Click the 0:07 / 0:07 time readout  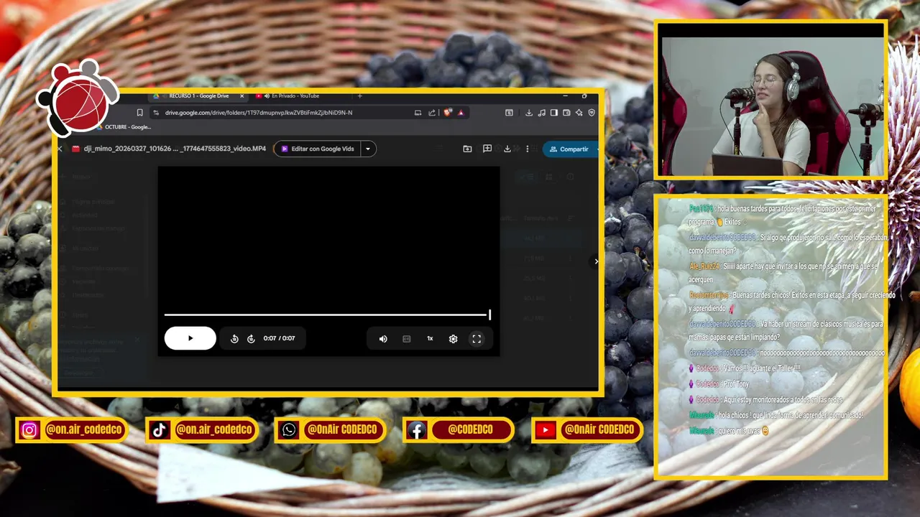(279, 338)
